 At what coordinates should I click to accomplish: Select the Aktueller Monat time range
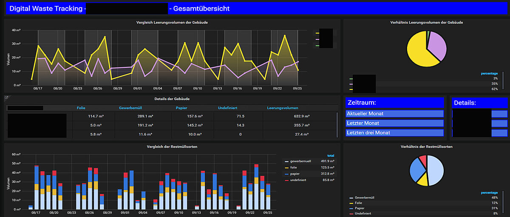pos(395,114)
